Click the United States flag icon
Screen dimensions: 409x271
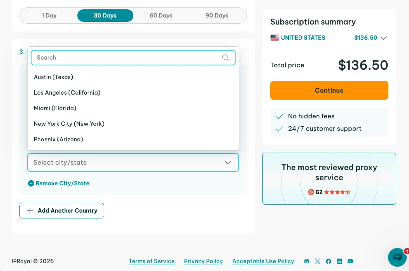coord(275,38)
